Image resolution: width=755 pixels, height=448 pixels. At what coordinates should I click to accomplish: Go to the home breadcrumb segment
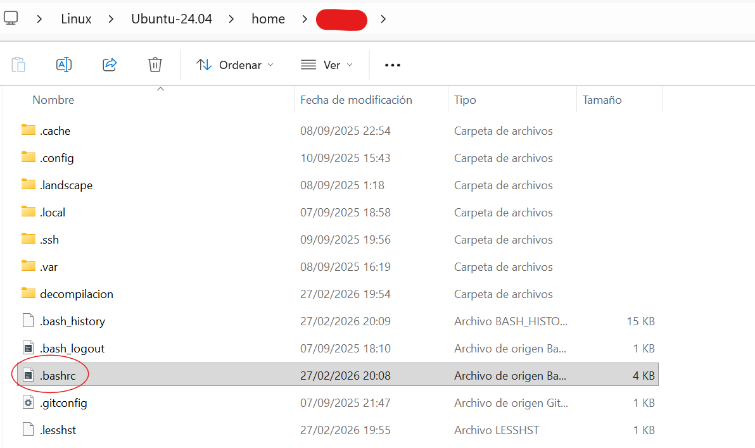click(268, 19)
